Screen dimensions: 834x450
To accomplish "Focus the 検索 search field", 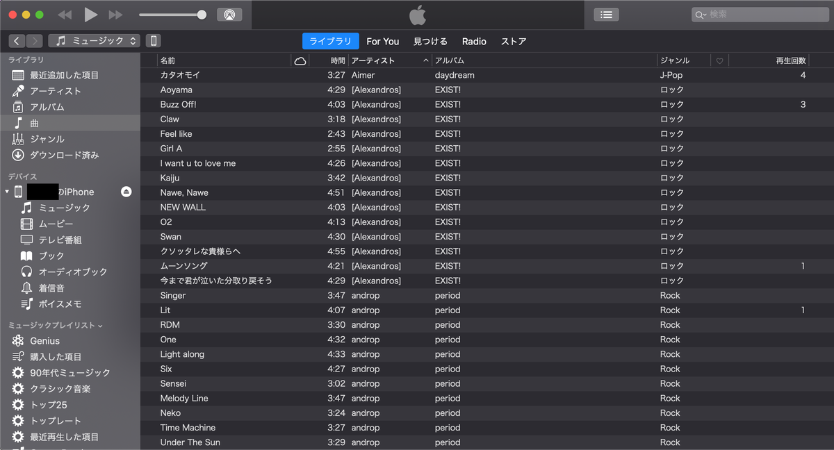I will (x=760, y=15).
